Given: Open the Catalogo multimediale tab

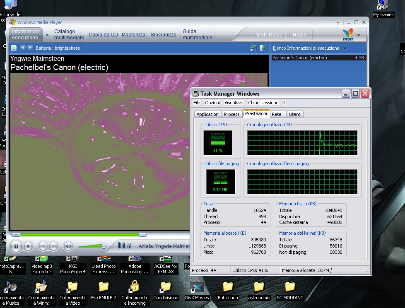Looking at the screenshot, I should click(x=69, y=34).
